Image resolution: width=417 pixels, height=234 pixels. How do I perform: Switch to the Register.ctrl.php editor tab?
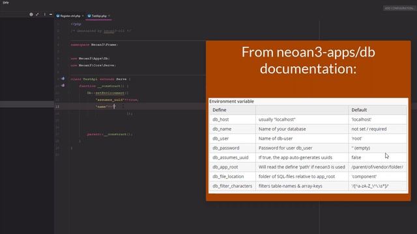[70, 16]
